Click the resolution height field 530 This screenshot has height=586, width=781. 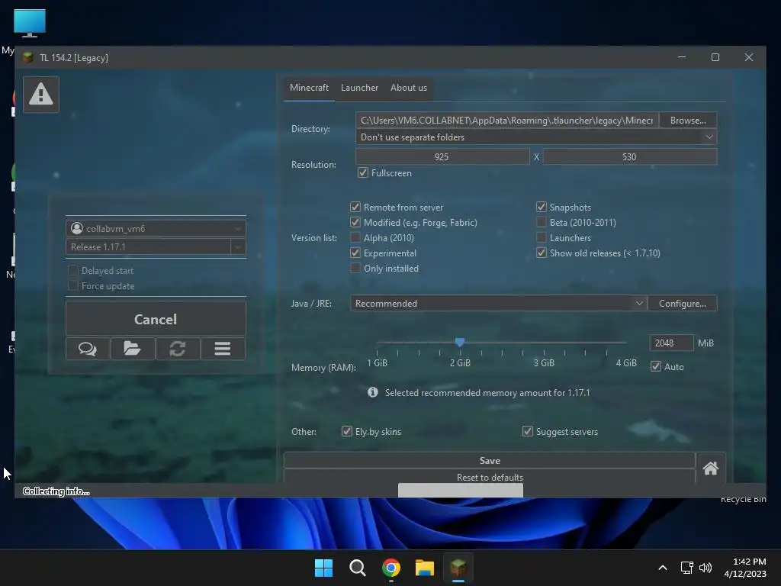[630, 156]
